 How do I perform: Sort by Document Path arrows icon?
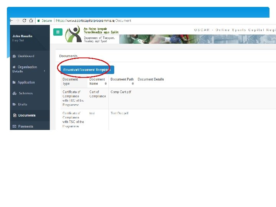[x=133, y=84]
